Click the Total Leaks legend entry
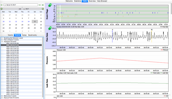 click(x=155, y=73)
